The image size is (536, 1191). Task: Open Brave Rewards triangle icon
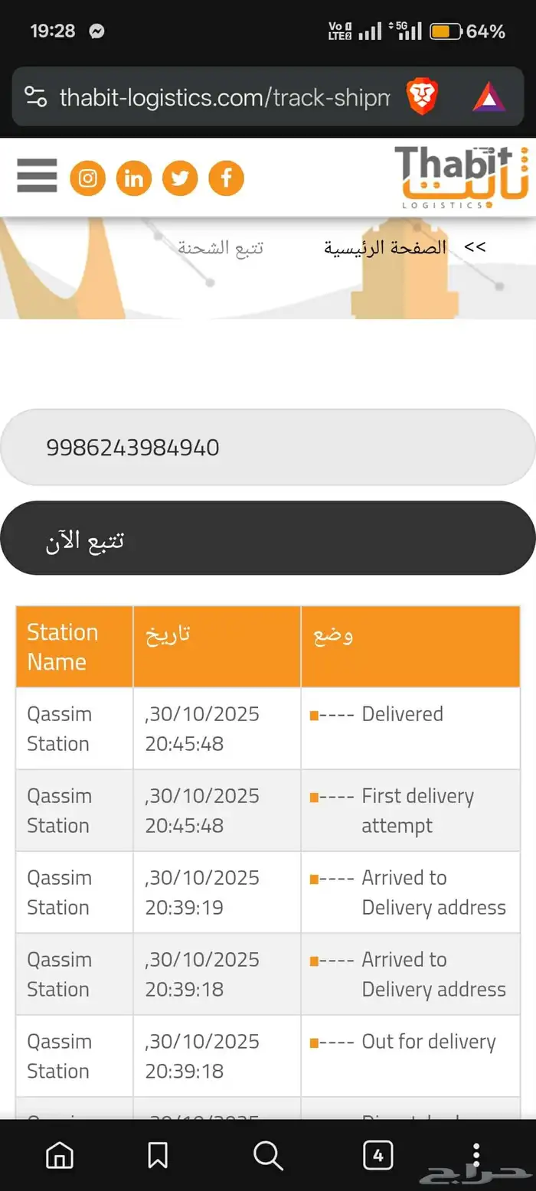tap(489, 97)
